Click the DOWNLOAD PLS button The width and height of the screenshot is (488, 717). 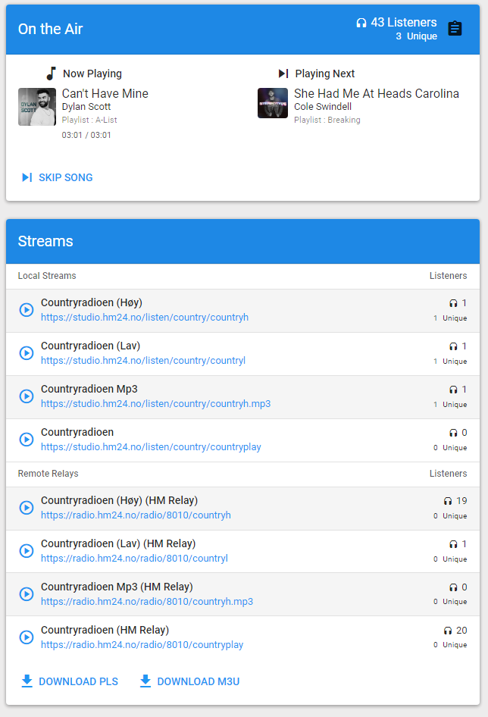(x=69, y=681)
